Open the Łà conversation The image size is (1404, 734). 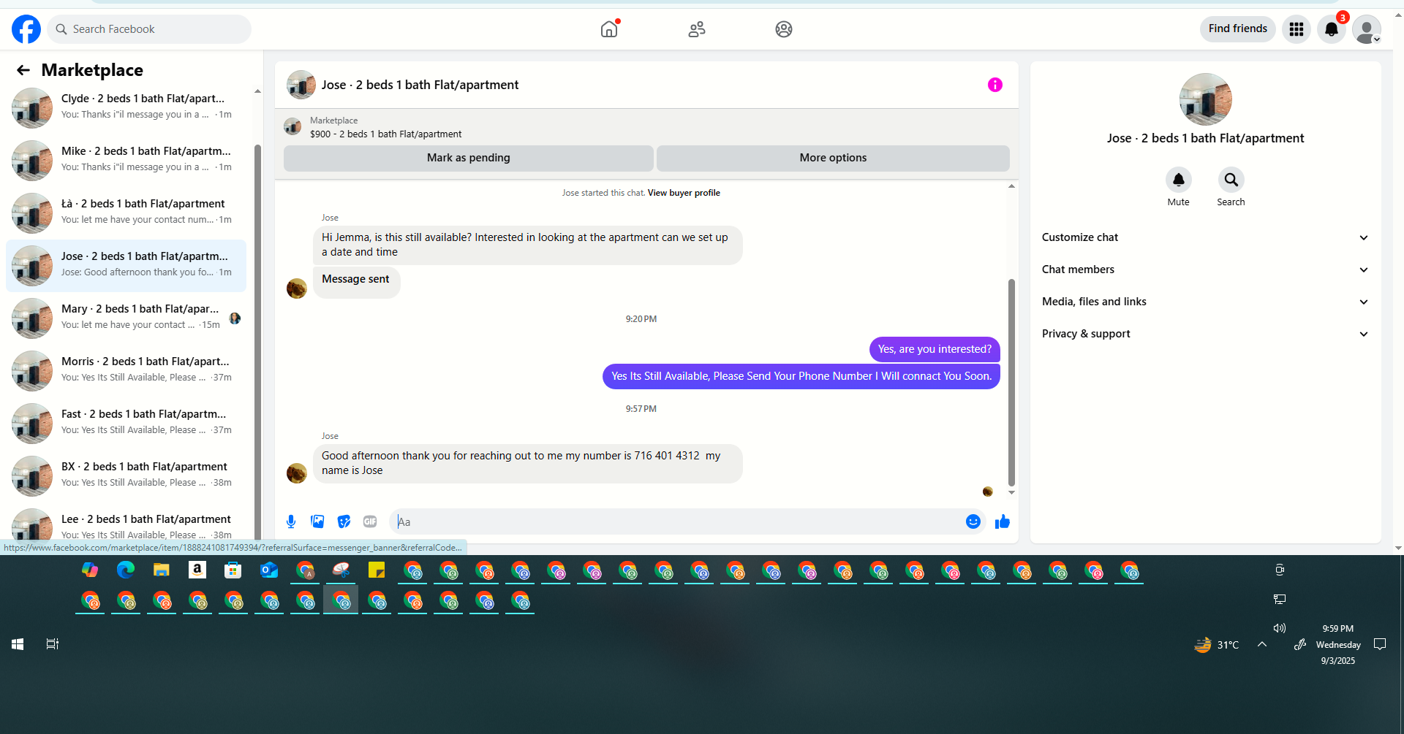pos(126,213)
